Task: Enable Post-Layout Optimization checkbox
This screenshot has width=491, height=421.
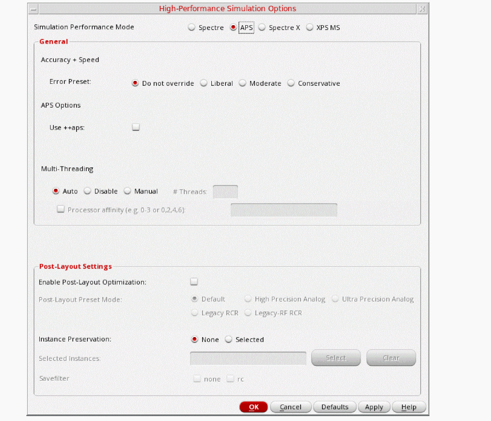Action: click(194, 281)
